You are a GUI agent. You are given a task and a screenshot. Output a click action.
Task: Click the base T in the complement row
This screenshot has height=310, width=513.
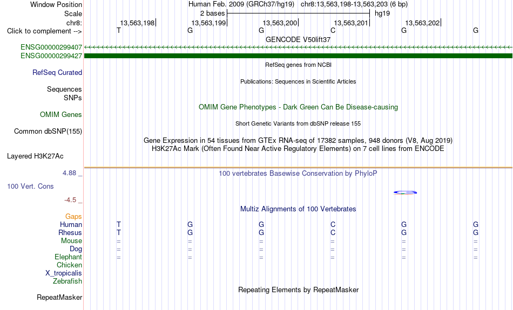pyautogui.click(x=119, y=30)
